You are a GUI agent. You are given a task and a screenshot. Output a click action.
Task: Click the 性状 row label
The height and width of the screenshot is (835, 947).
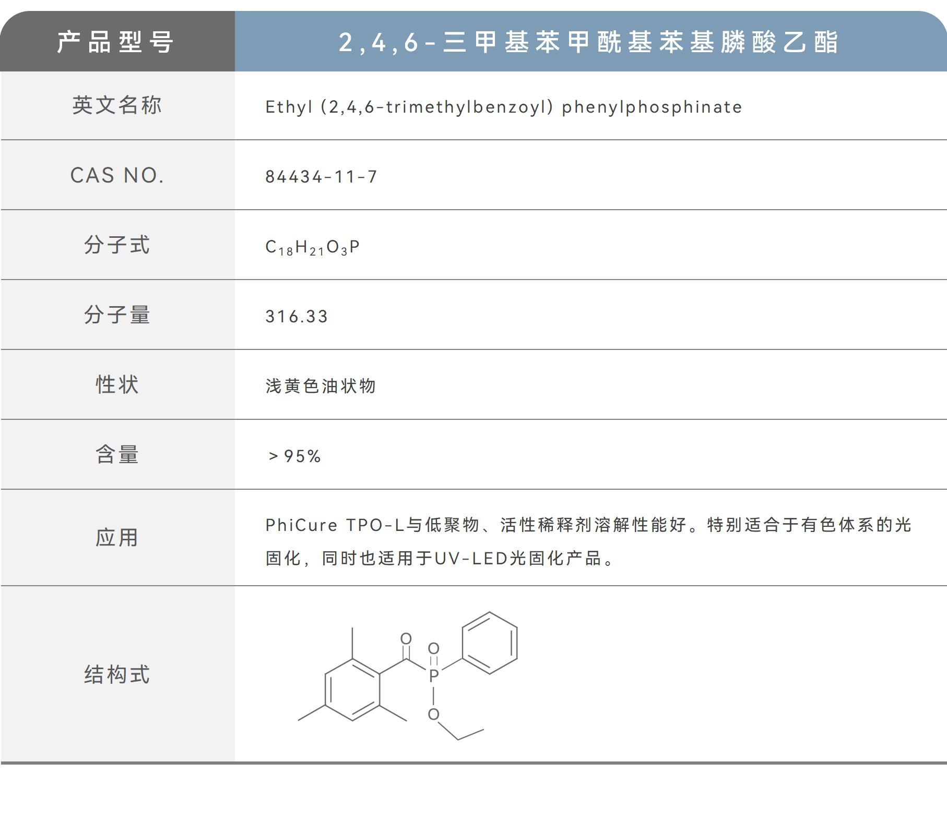click(119, 385)
